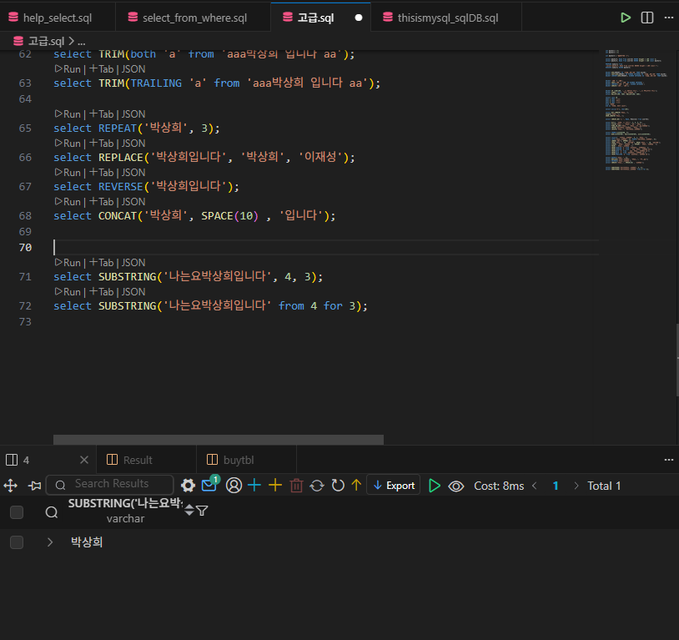The height and width of the screenshot is (640, 679).
Task: Click the move/drag cross-arrows icon in the results toolbar
Action: tap(10, 486)
